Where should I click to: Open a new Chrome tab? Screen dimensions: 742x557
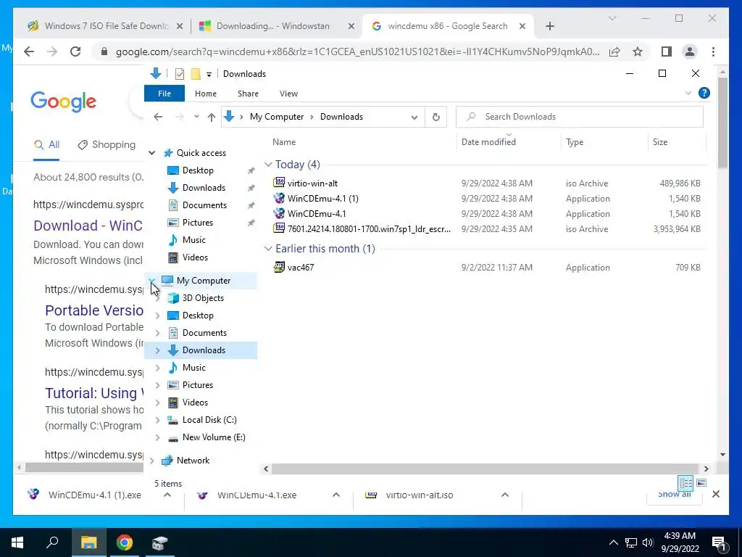549,26
